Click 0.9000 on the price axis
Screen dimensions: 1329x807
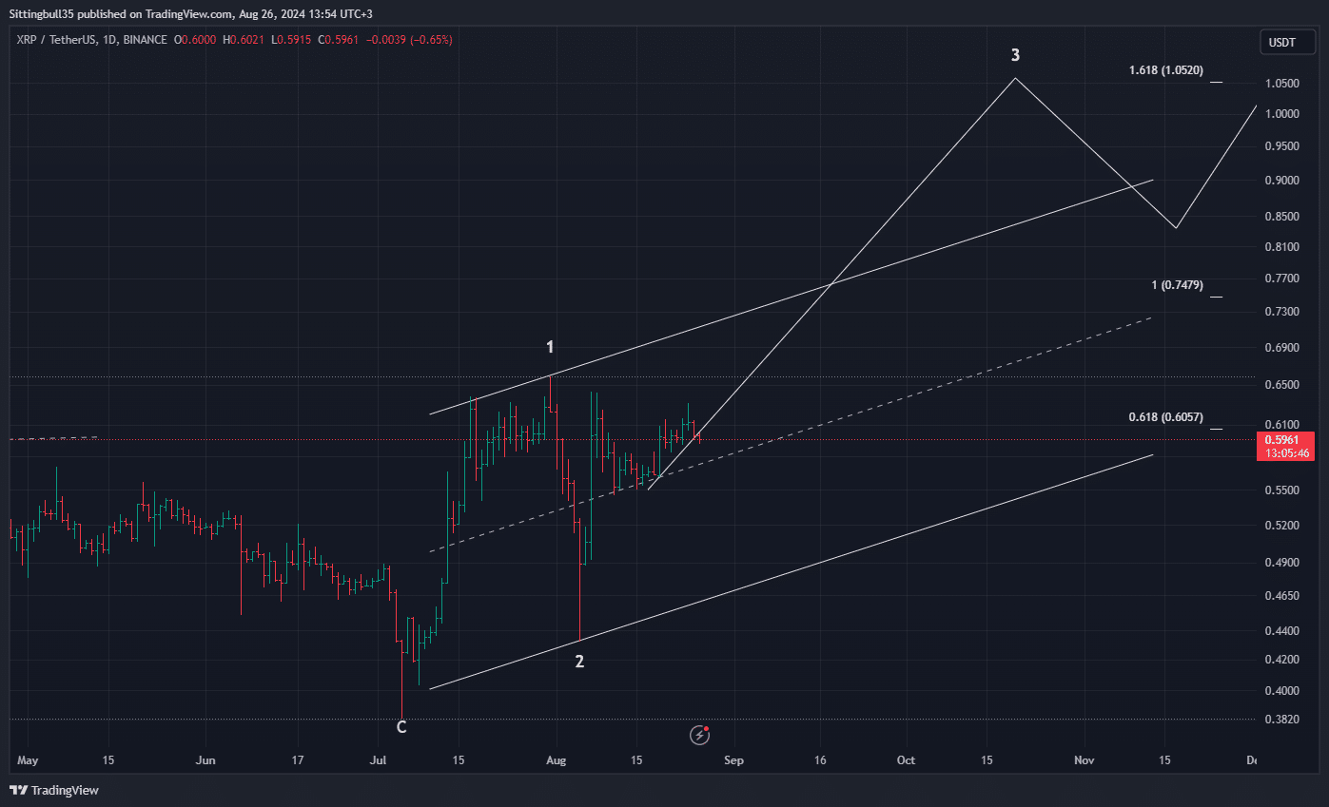1282,181
